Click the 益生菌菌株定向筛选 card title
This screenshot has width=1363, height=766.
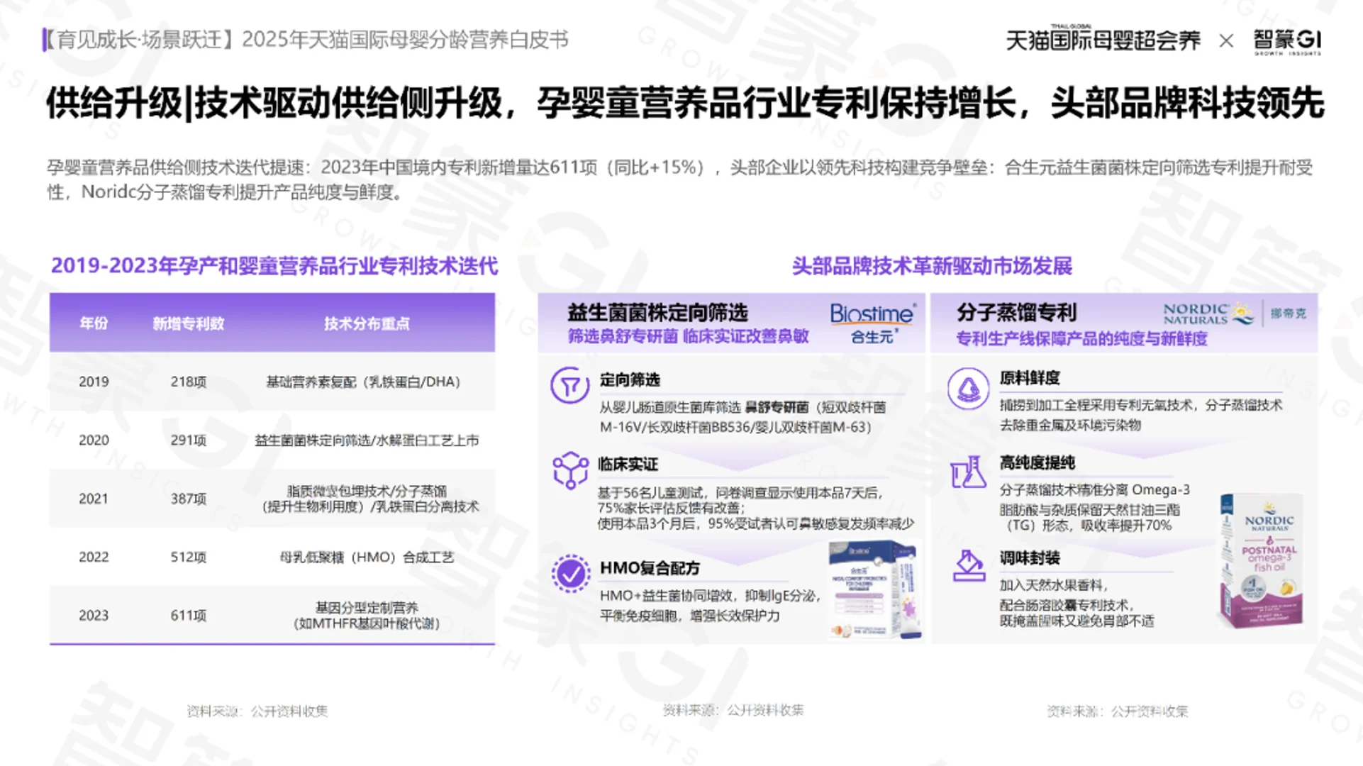[657, 313]
